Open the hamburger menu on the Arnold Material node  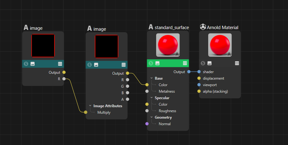click(x=237, y=63)
